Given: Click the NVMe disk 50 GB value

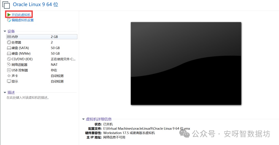Looking at the screenshot, I should (55, 53).
